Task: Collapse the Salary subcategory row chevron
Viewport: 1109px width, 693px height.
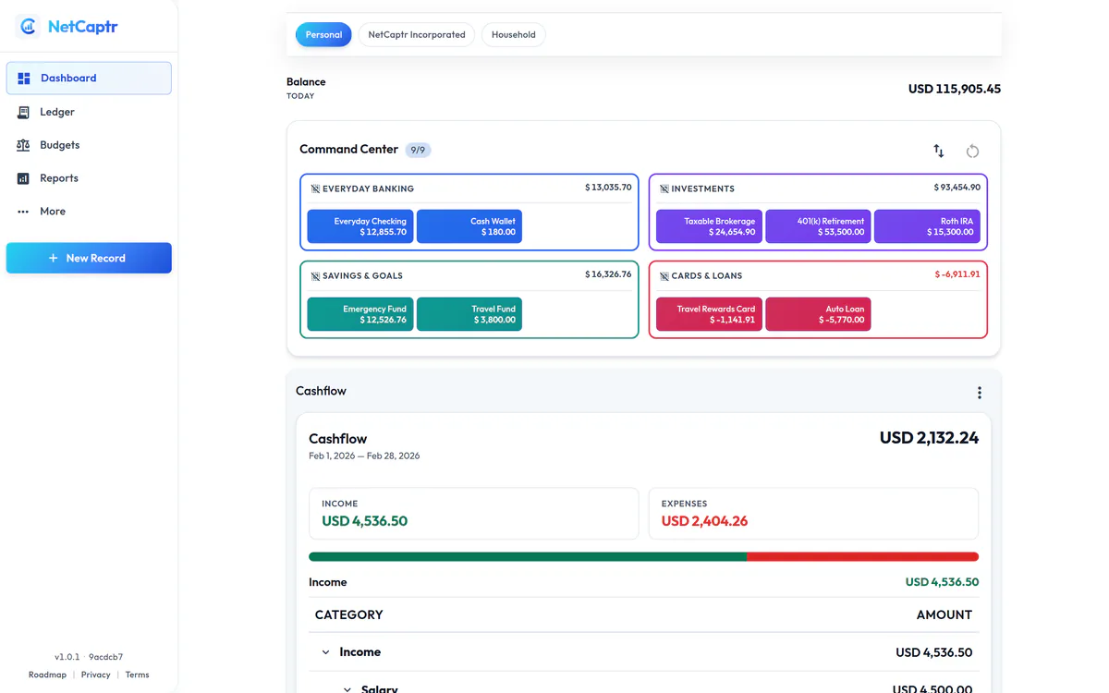Action: 347,689
